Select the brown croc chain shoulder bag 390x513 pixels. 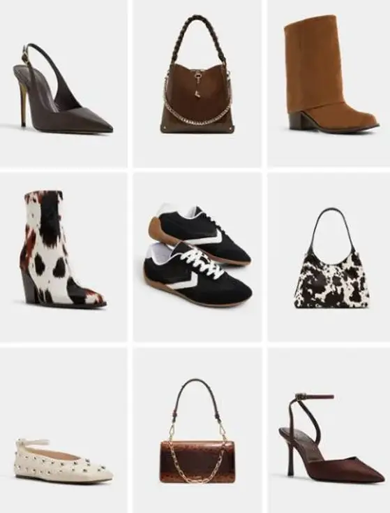coord(197,431)
